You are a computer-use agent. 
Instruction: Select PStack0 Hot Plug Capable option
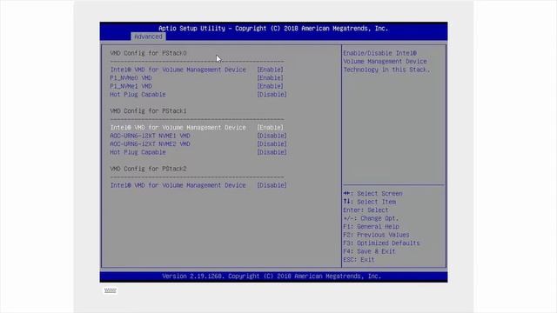tap(138, 95)
